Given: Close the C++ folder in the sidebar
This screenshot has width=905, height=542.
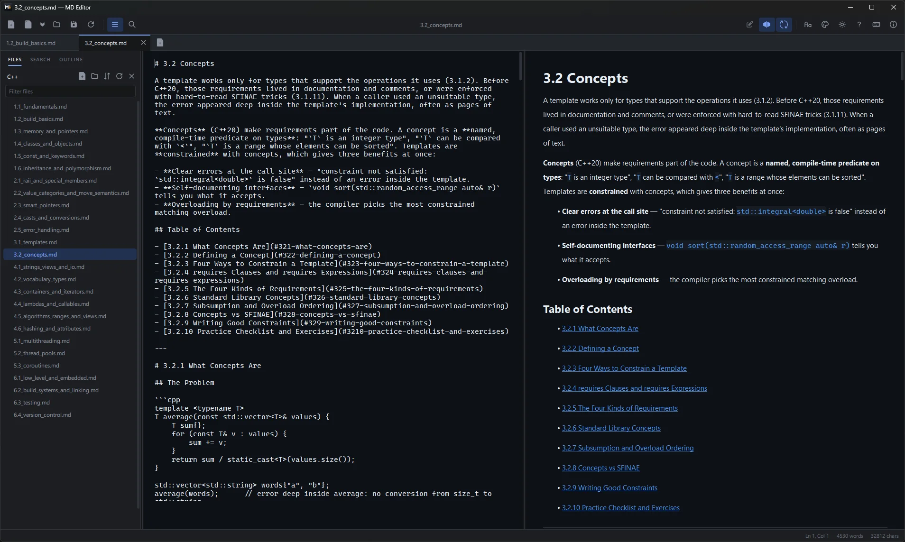Looking at the screenshot, I should 131,76.
